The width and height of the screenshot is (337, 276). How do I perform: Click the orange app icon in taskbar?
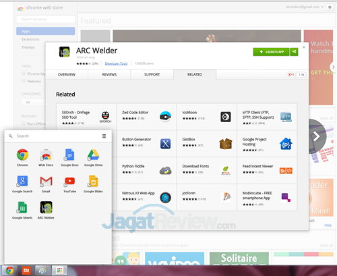(26, 270)
